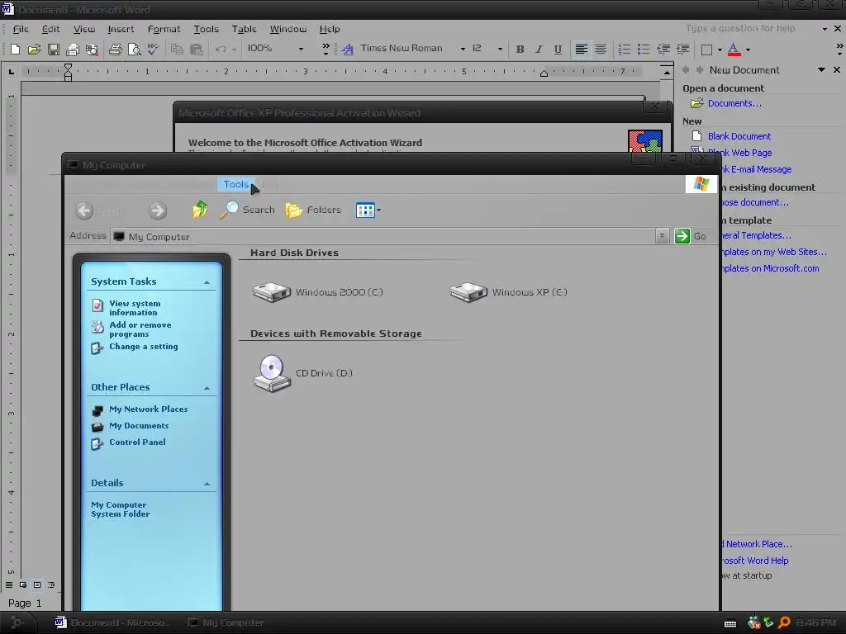This screenshot has height=634, width=846.
Task: Click the Go button beside address bar
Action: 691,236
